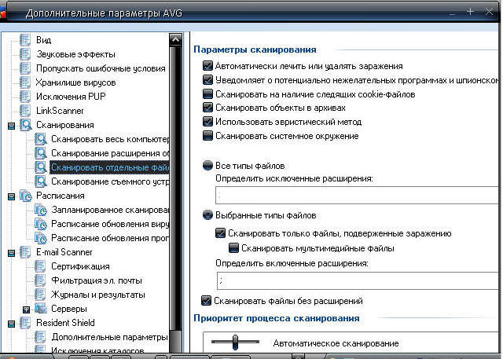Open Фильтрация эл. почты item
Image resolution: width=503 pixels, height=359 pixels.
click(97, 280)
